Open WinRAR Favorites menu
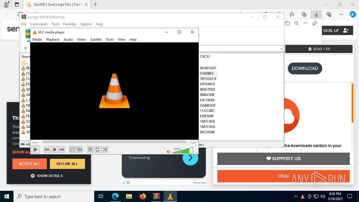 [70, 24]
